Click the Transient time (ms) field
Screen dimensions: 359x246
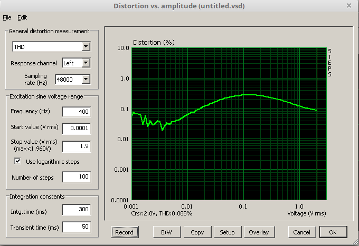77,227
